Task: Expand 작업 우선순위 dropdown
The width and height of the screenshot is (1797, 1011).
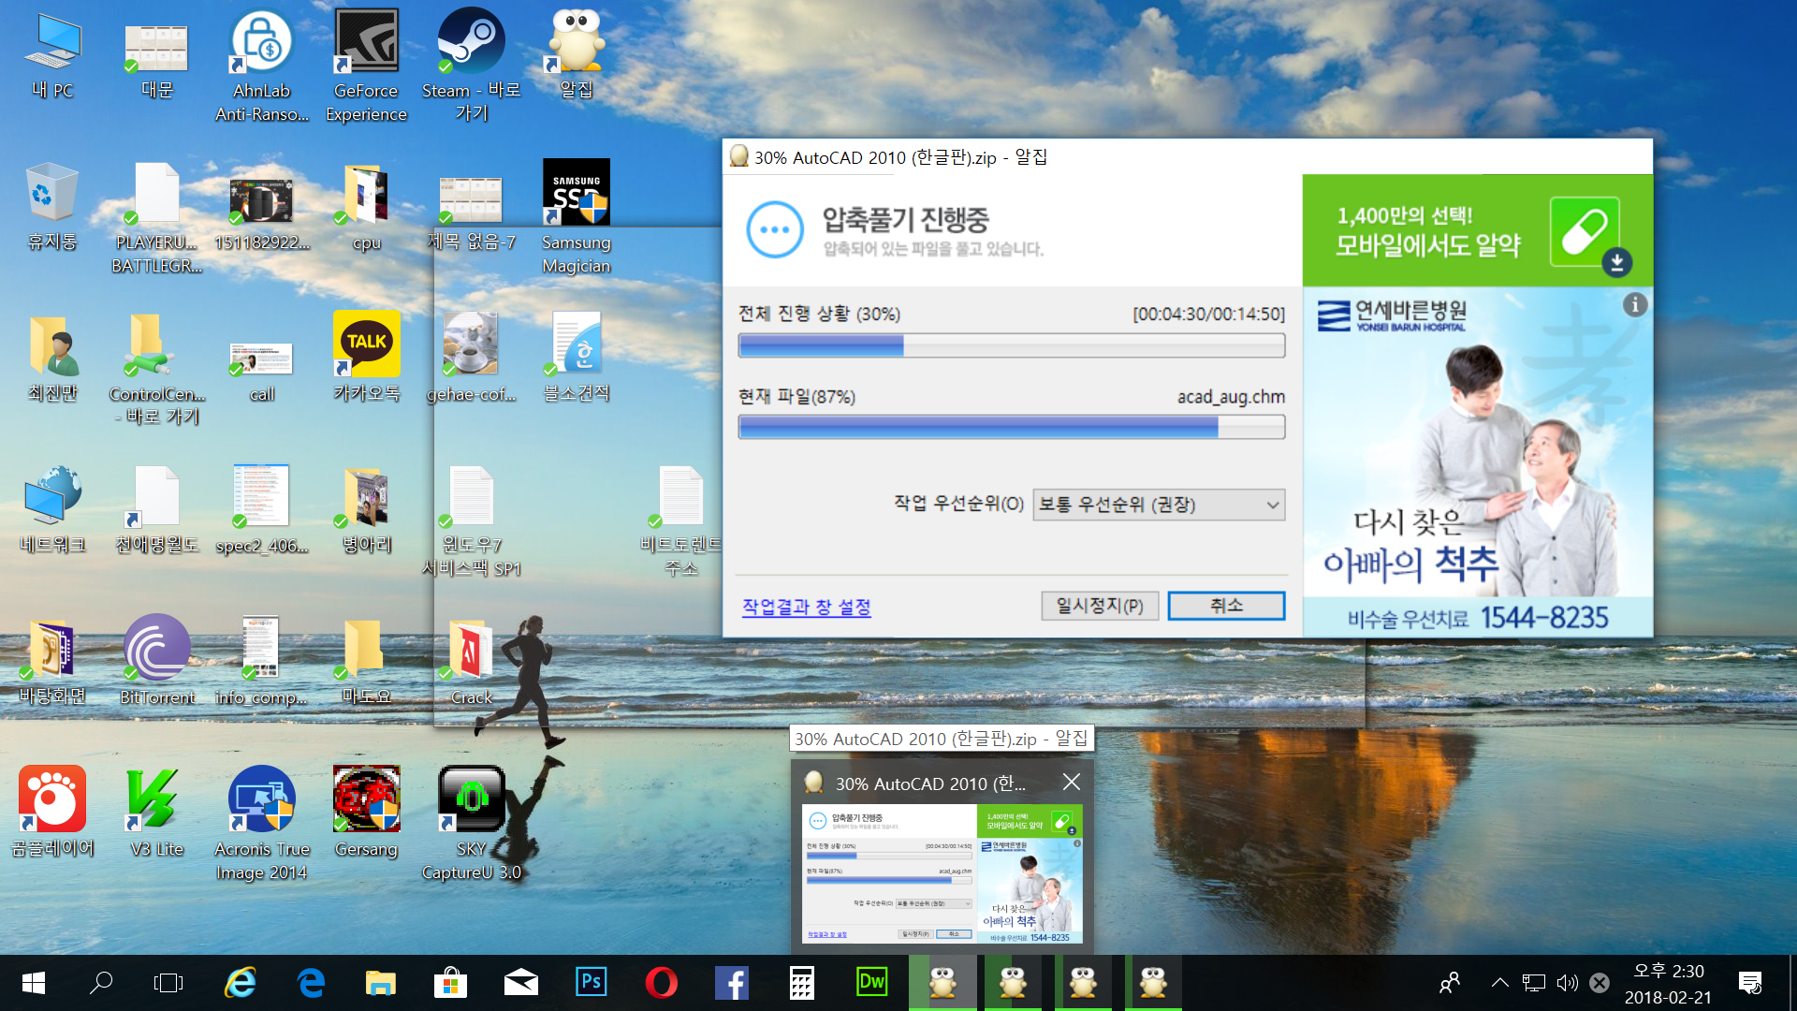Action: pyautogui.click(x=1159, y=505)
